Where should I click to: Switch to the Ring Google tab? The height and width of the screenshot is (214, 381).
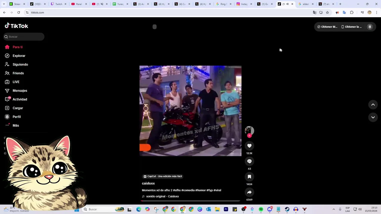[224, 4]
